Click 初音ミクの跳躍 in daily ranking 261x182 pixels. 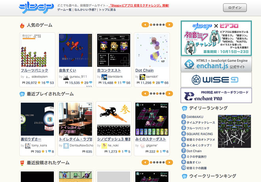[197, 168]
